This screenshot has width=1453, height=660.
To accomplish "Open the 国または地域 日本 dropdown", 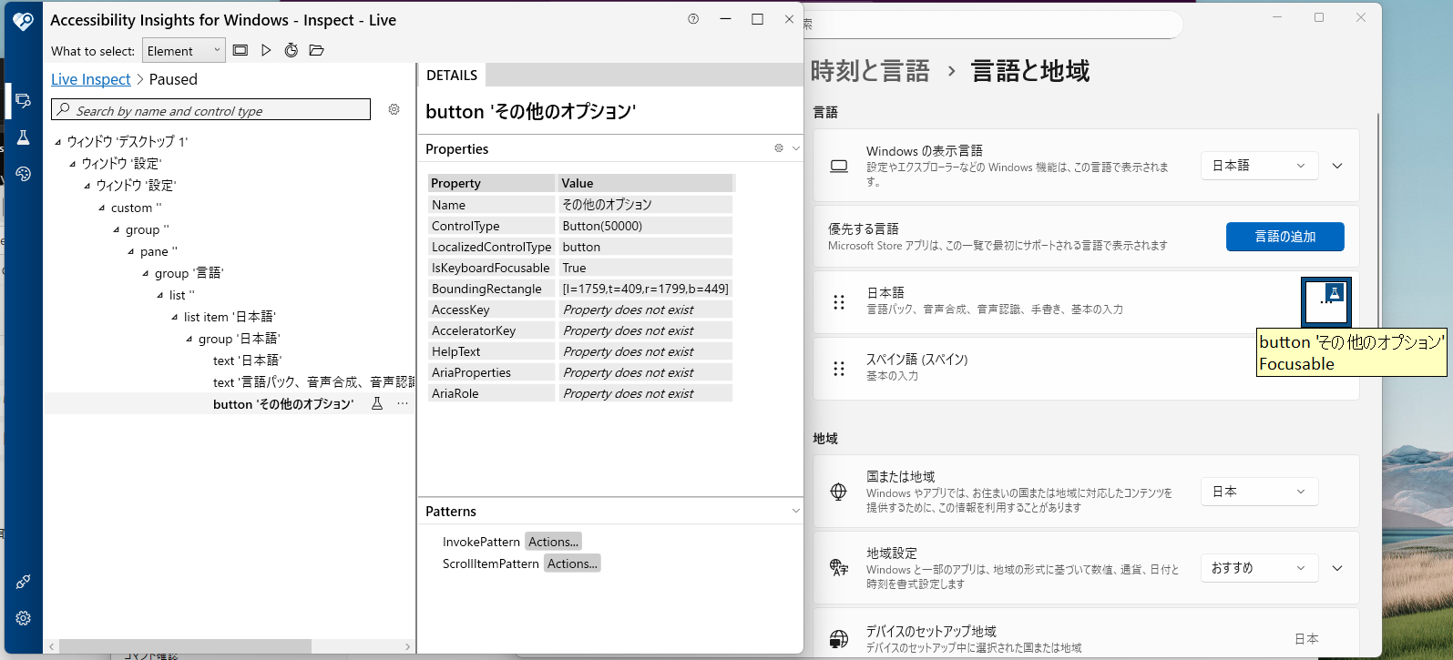I will click(x=1259, y=492).
